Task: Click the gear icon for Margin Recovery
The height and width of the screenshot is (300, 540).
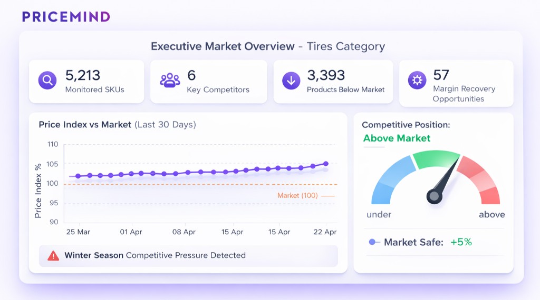Action: click(x=417, y=81)
